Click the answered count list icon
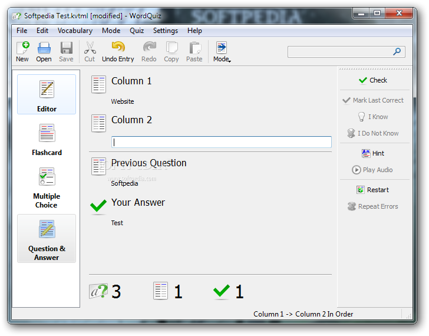This screenshot has height=336, width=429. (x=161, y=291)
